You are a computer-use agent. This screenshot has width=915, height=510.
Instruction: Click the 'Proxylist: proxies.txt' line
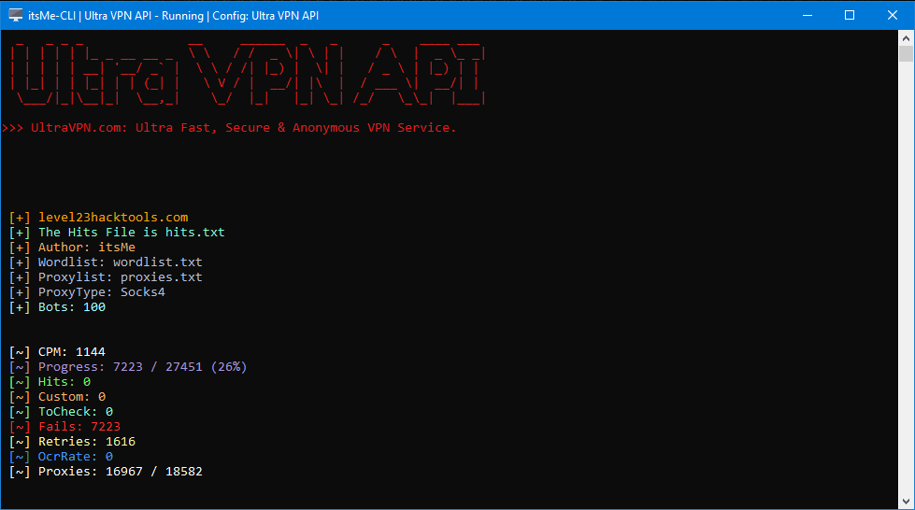(x=106, y=277)
